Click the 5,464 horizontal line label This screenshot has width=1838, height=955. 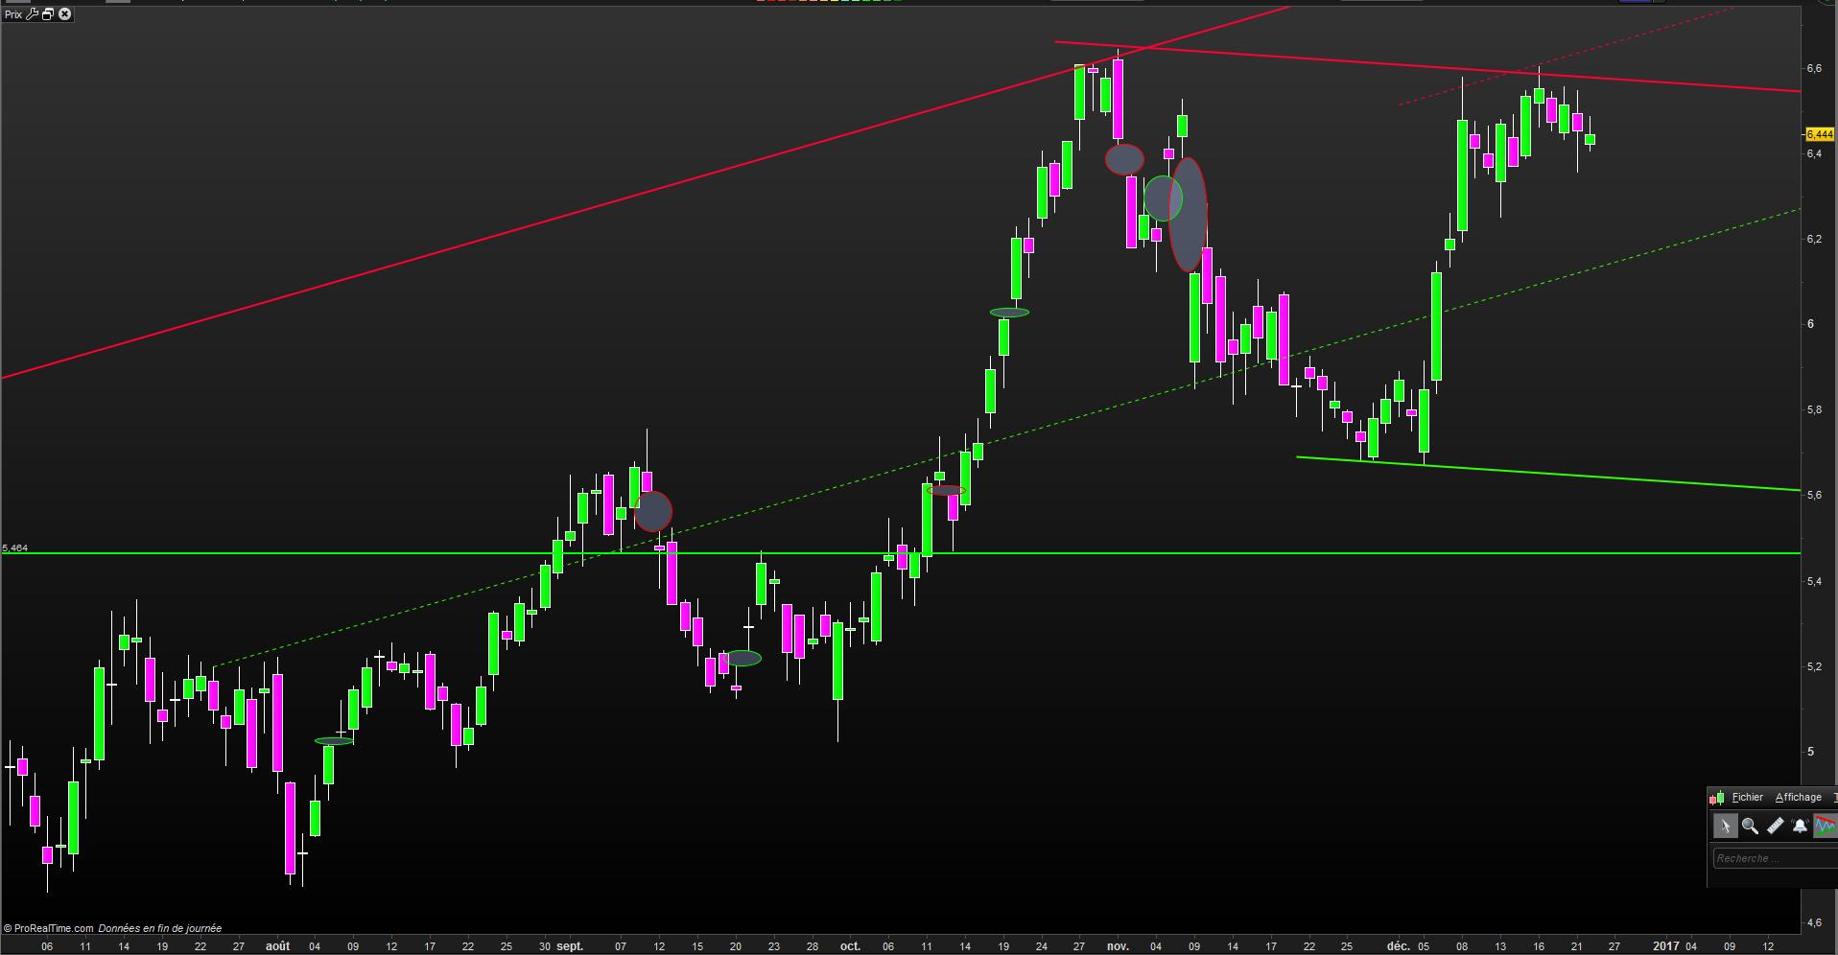(x=15, y=548)
